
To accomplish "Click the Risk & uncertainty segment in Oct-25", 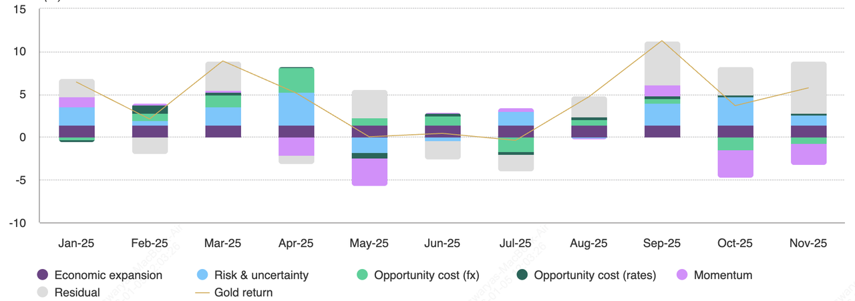I will point(735,111).
